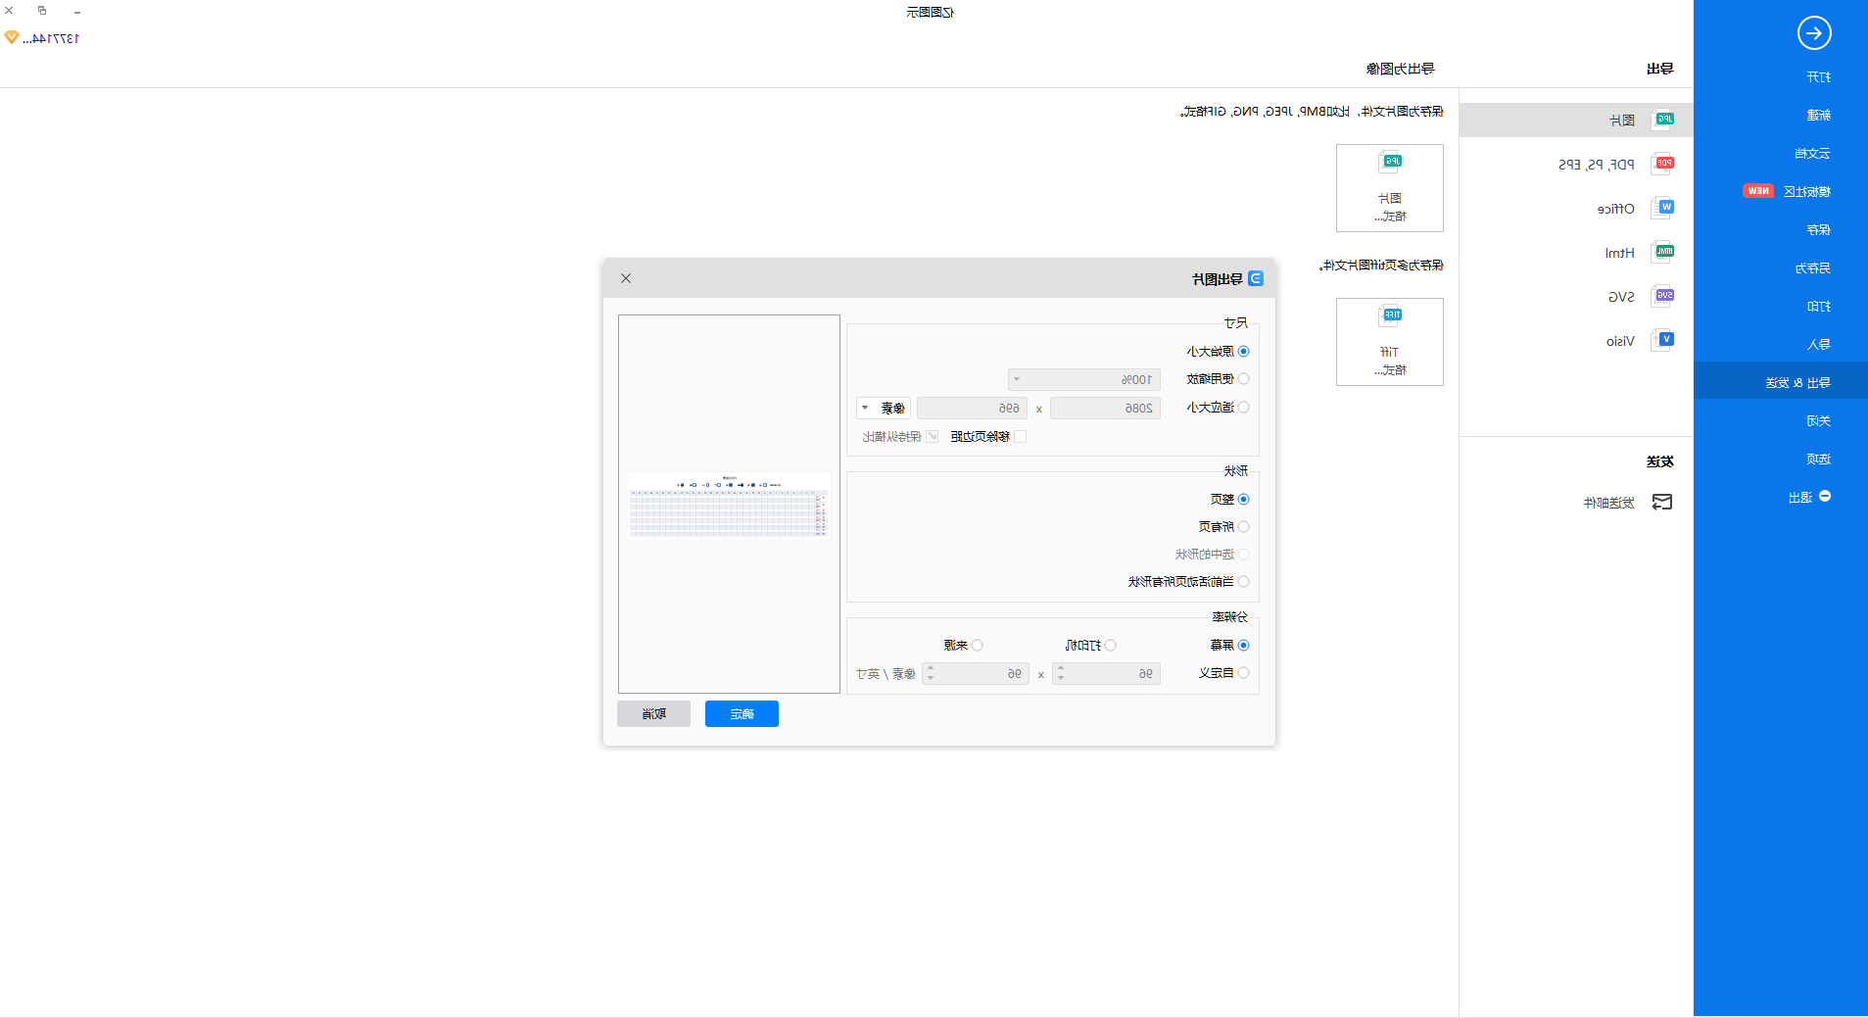Click the 取消 button in the export dialog

coord(653,713)
